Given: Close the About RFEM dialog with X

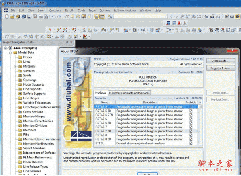Looking at the screenshot, I should (232, 50).
